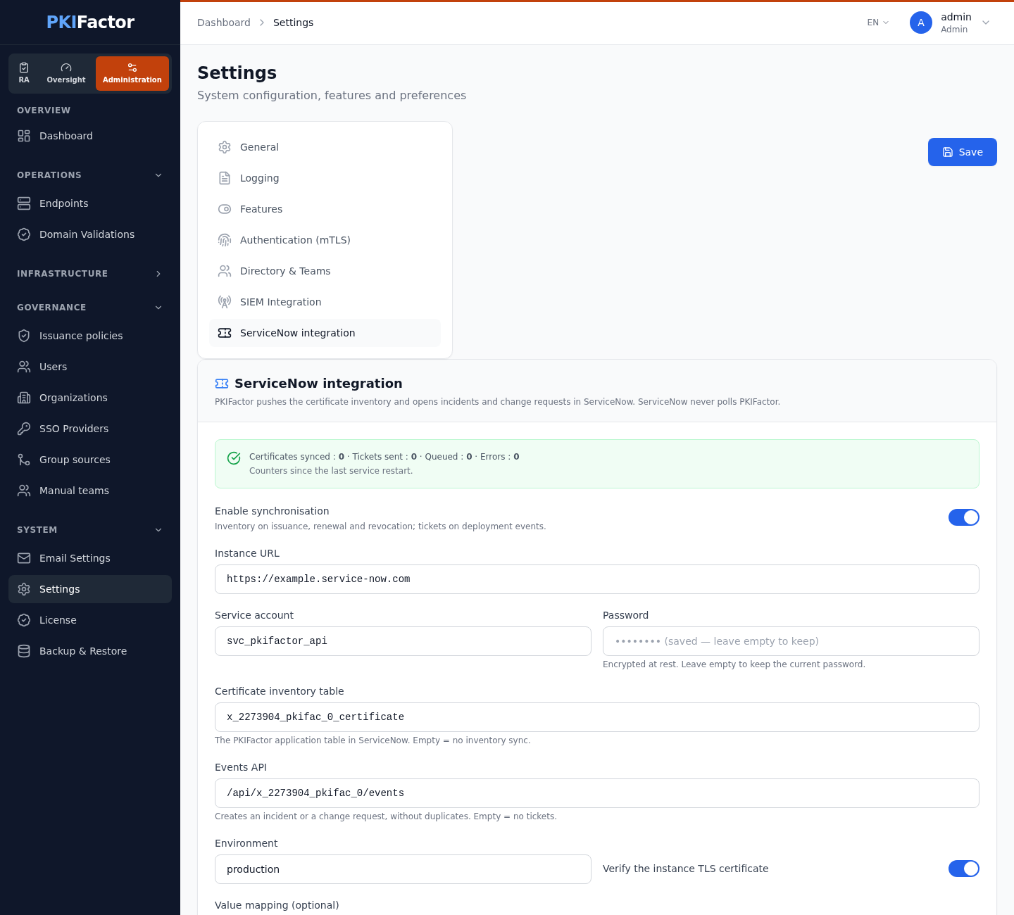Click the License check badge icon
Image resolution: width=1014 pixels, height=915 pixels.
coord(24,620)
